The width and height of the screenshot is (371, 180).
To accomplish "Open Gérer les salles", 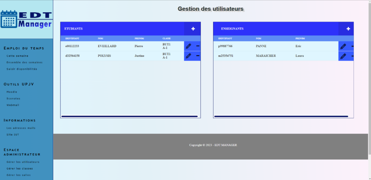I will click(x=18, y=175).
